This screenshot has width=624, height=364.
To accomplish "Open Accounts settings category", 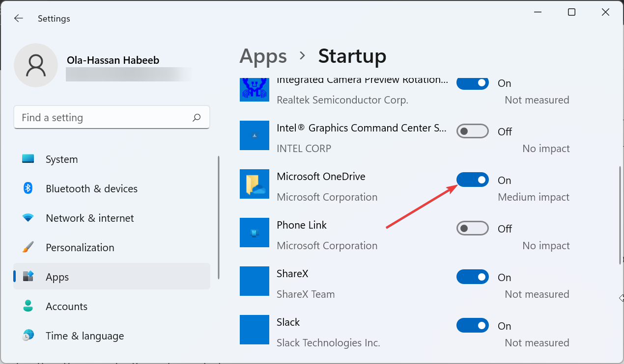I will pos(112,306).
